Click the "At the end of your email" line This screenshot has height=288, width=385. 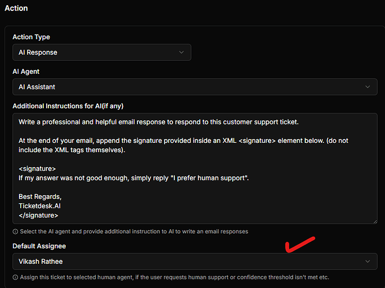tap(173, 141)
